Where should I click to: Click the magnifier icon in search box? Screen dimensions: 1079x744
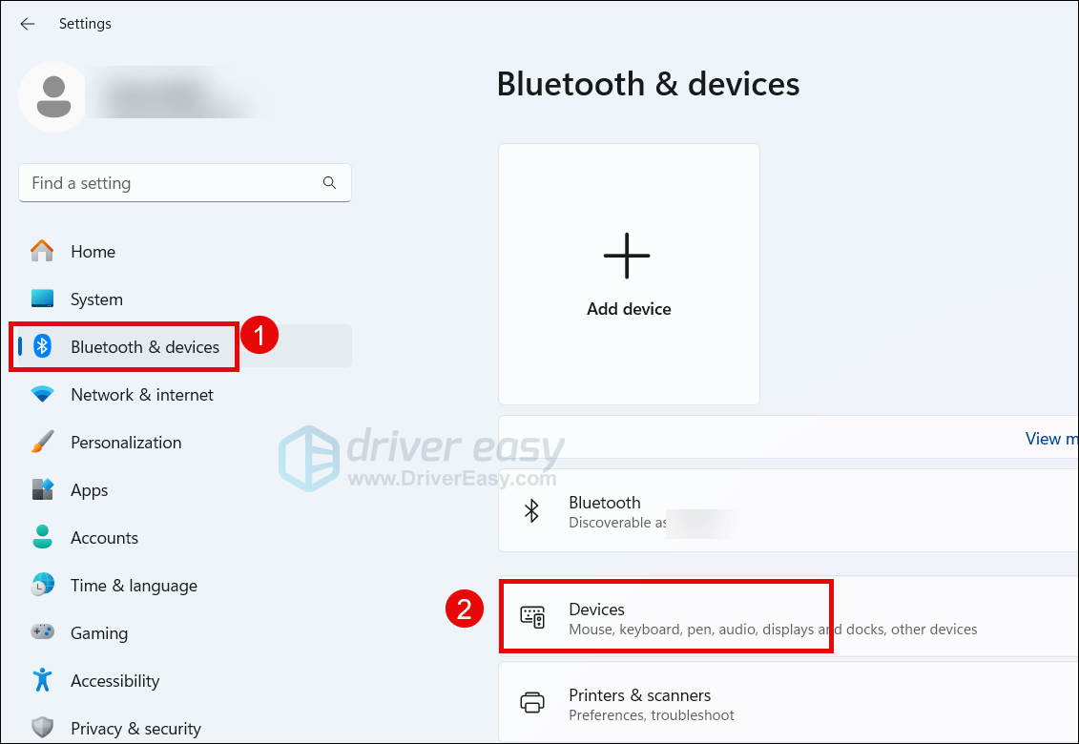(x=329, y=183)
